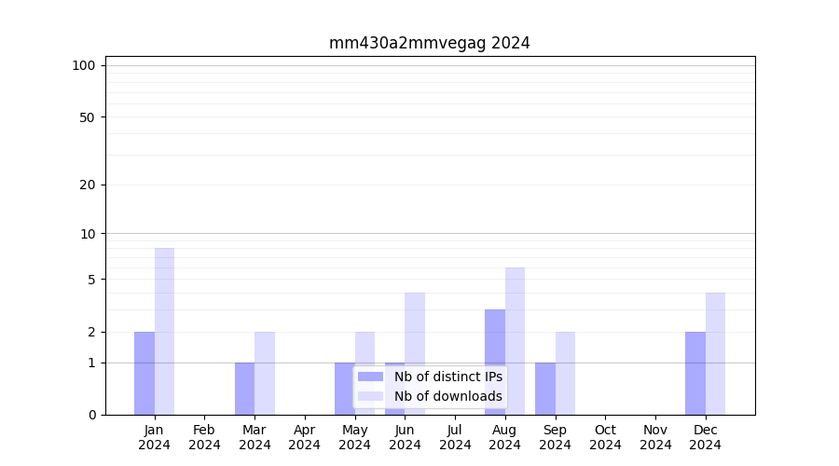Click the 'Jul 2024' x-axis label
This screenshot has width=839, height=466.
coord(455,437)
